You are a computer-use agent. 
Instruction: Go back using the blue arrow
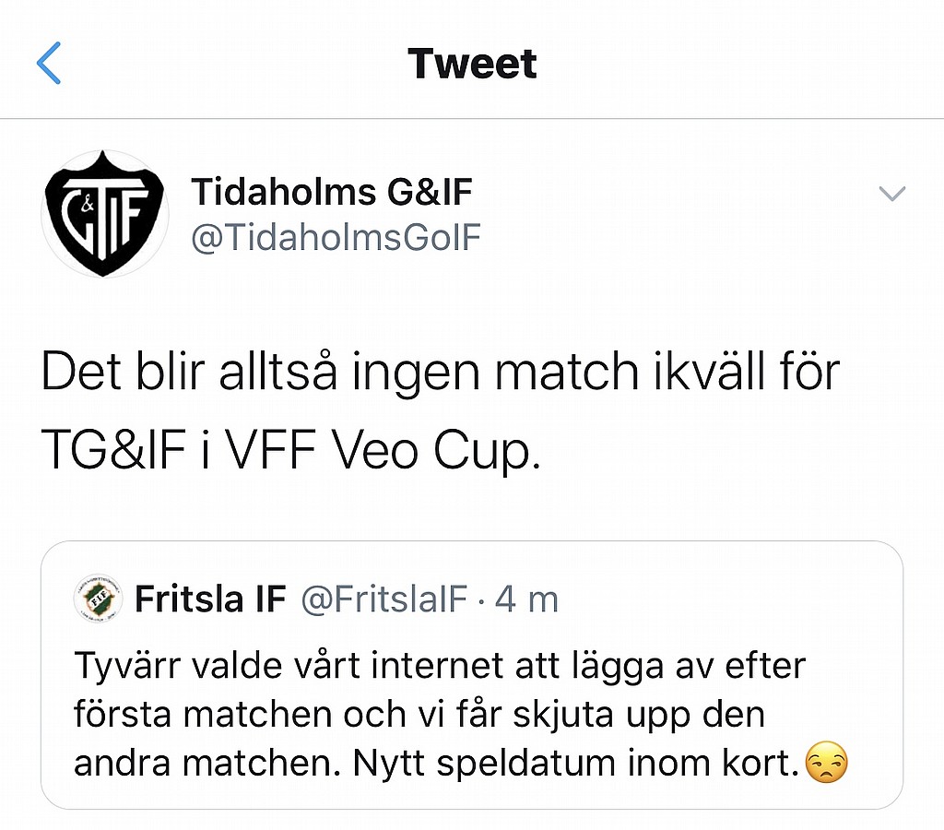[x=49, y=63]
